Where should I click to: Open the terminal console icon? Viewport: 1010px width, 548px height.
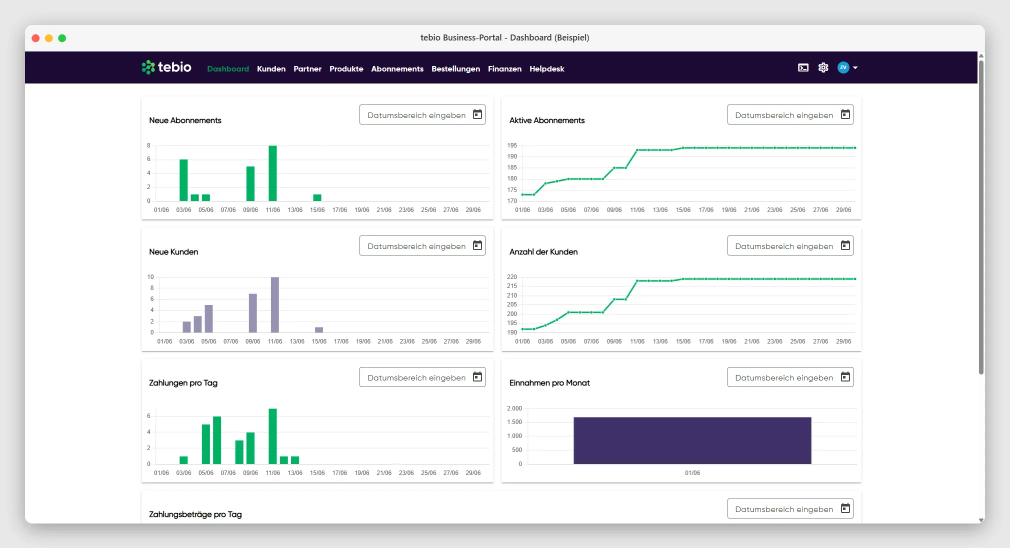(803, 67)
